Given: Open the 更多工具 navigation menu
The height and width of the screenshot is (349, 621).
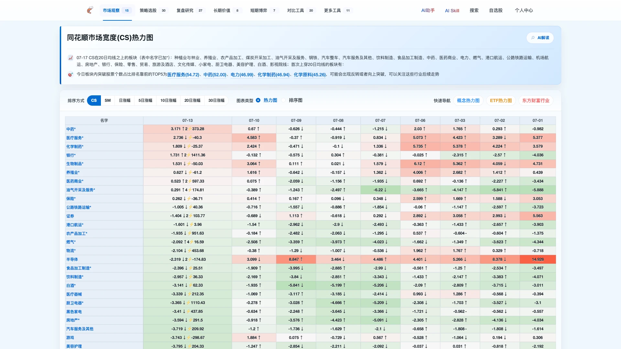Looking at the screenshot, I should point(338,10).
